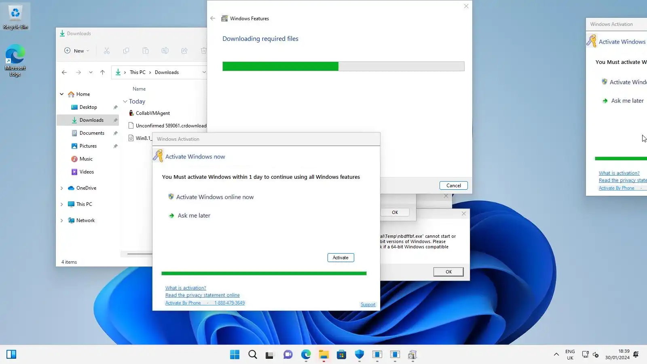The width and height of the screenshot is (647, 364).
Task: Open taskbar Search magnifier
Action: point(253,355)
